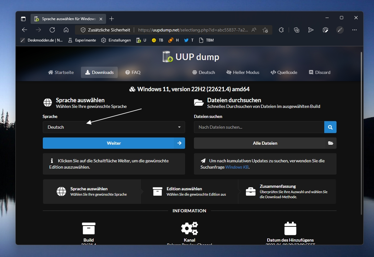Follow the Windows KB link
Viewport: 374px width, 257px height.
[x=237, y=167]
